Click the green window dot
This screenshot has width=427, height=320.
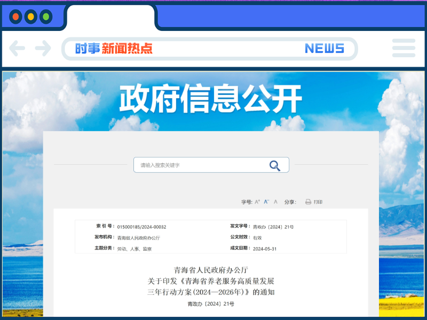(x=46, y=17)
